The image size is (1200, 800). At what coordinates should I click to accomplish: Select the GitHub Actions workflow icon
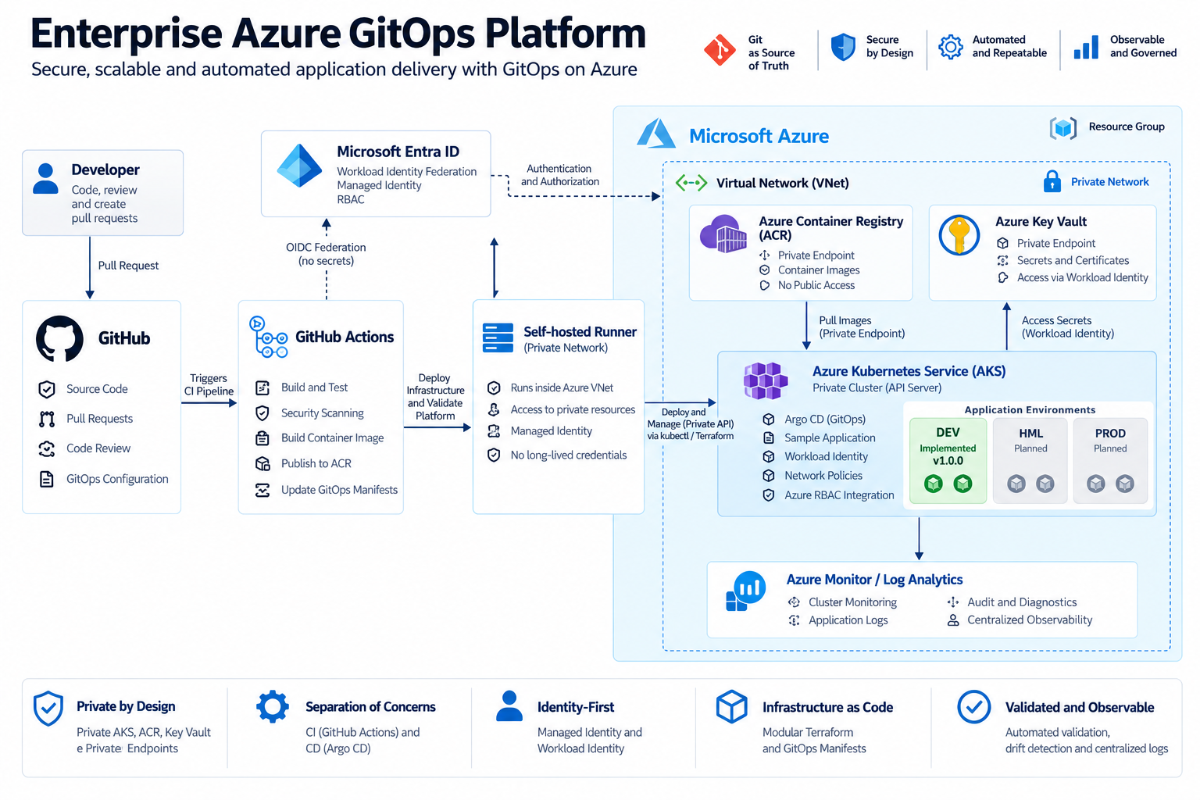[268, 337]
